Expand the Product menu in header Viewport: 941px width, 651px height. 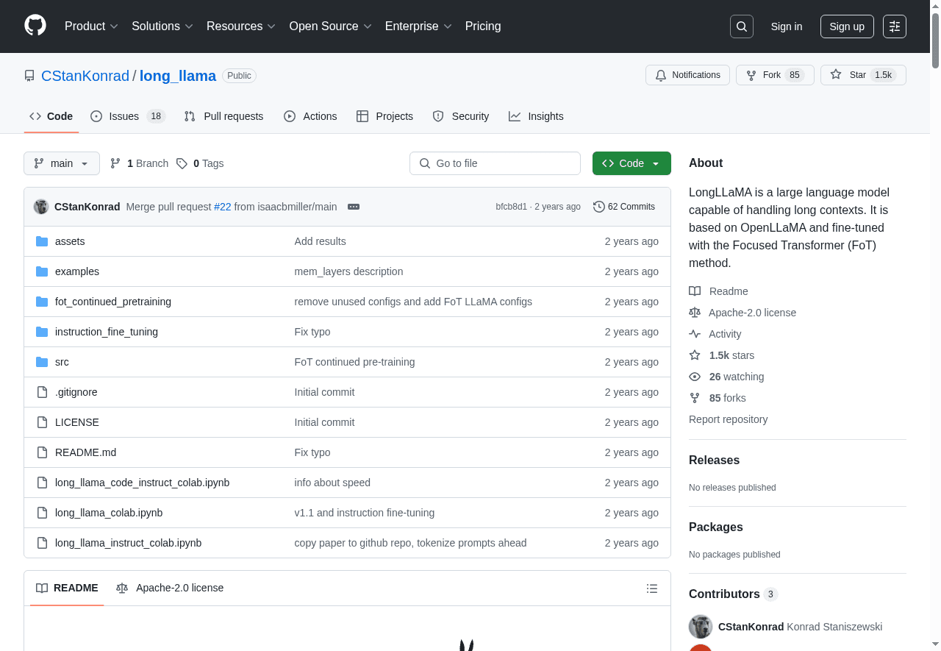tap(91, 26)
